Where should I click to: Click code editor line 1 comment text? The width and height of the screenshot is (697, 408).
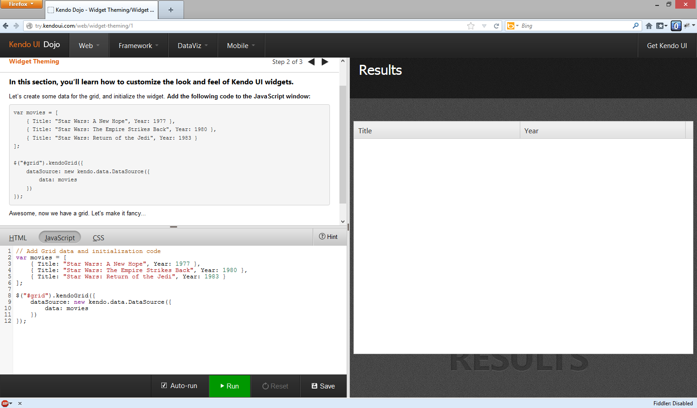[x=88, y=251]
